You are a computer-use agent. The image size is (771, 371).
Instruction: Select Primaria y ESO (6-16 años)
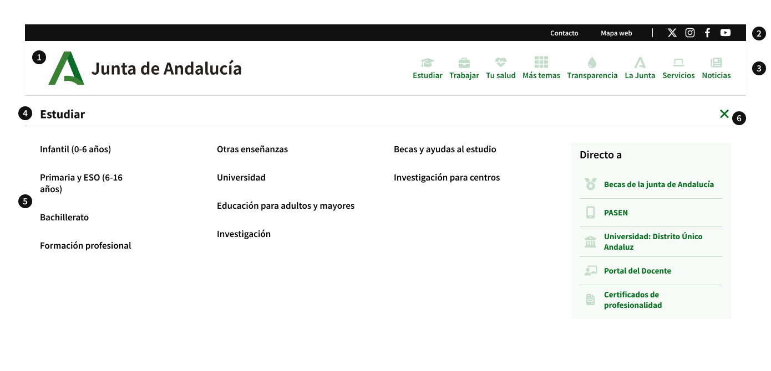81,183
